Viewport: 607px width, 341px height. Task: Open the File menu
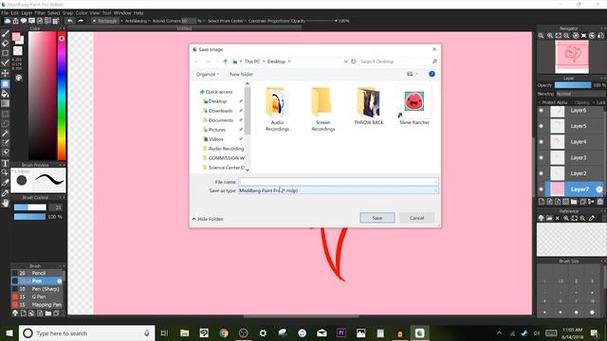(x=5, y=12)
